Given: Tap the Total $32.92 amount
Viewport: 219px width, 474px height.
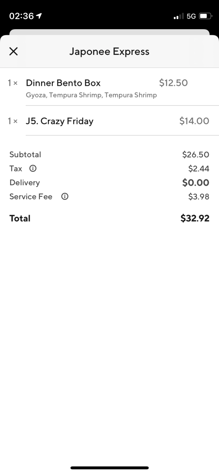Looking at the screenshot, I should click(x=195, y=218).
